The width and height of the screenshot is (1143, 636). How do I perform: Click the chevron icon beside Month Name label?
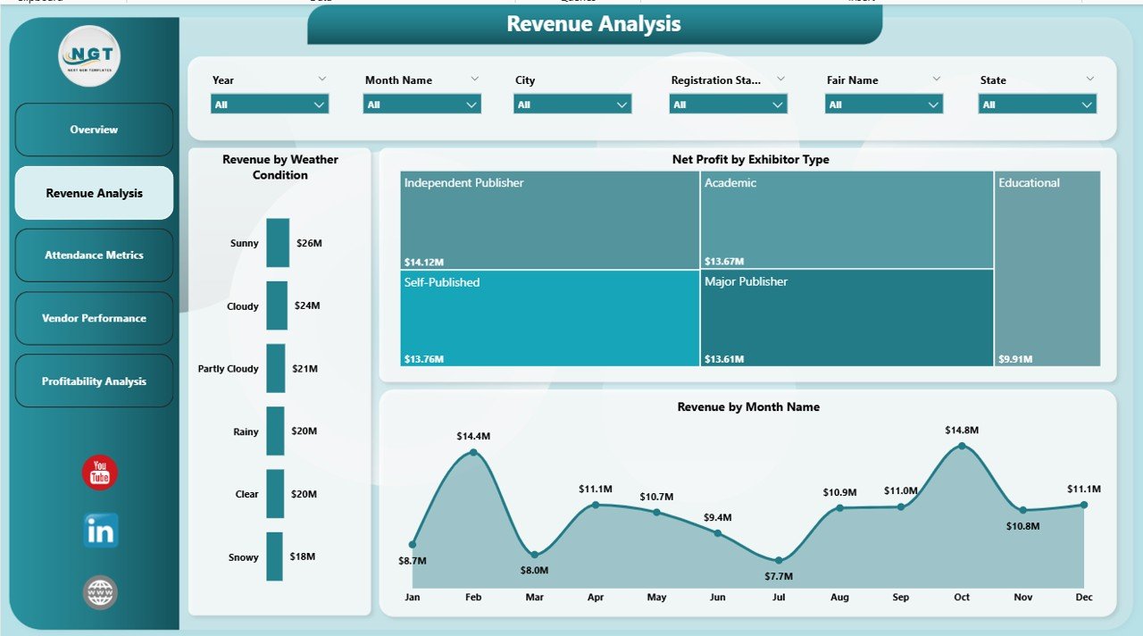tap(475, 79)
